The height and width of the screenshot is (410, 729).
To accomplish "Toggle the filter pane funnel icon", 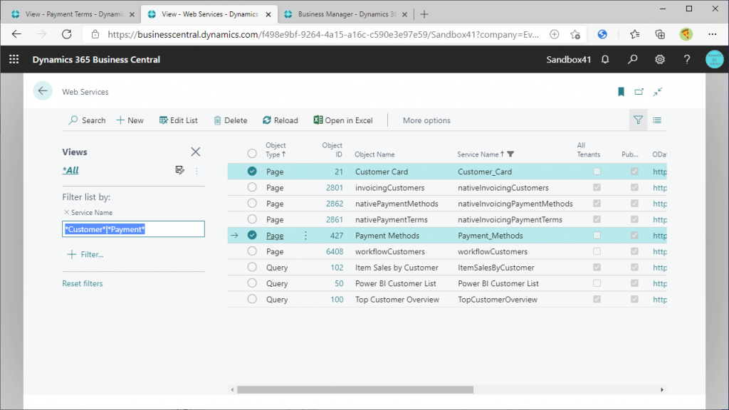I will coord(638,120).
